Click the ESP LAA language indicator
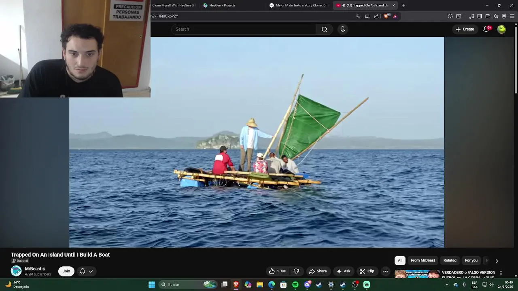This screenshot has height=291, width=518. pos(474,285)
